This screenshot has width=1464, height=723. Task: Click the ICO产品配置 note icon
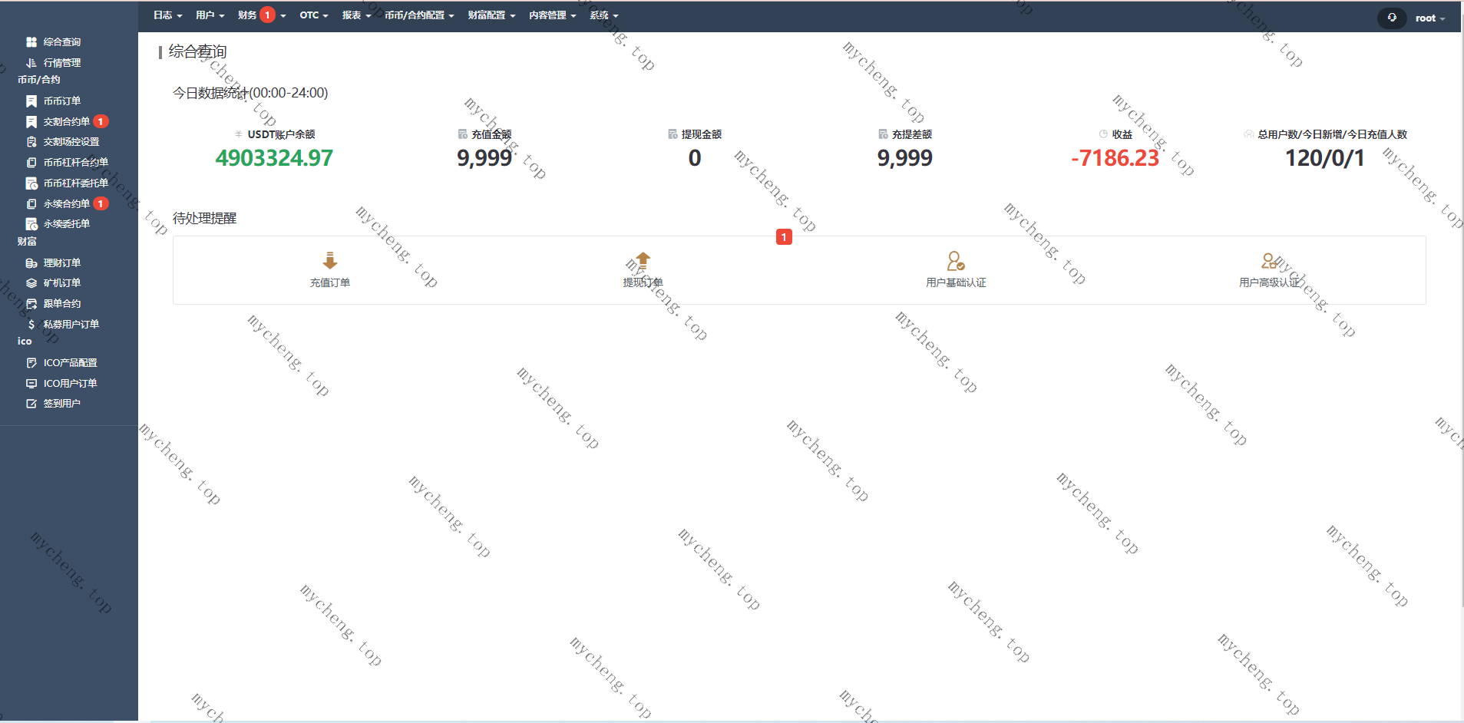coord(31,363)
